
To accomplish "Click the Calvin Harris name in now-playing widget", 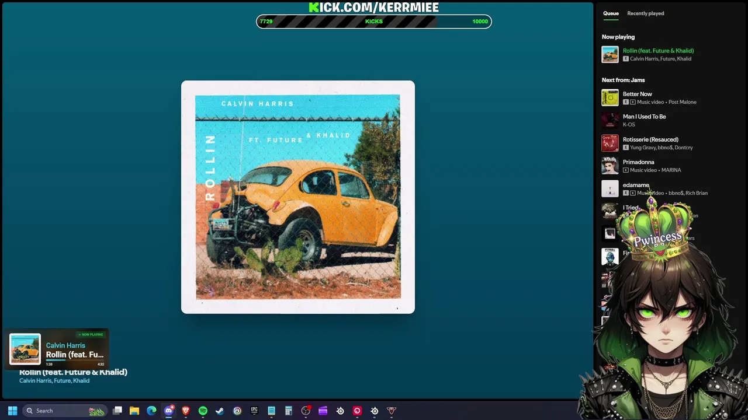I will [65, 345].
